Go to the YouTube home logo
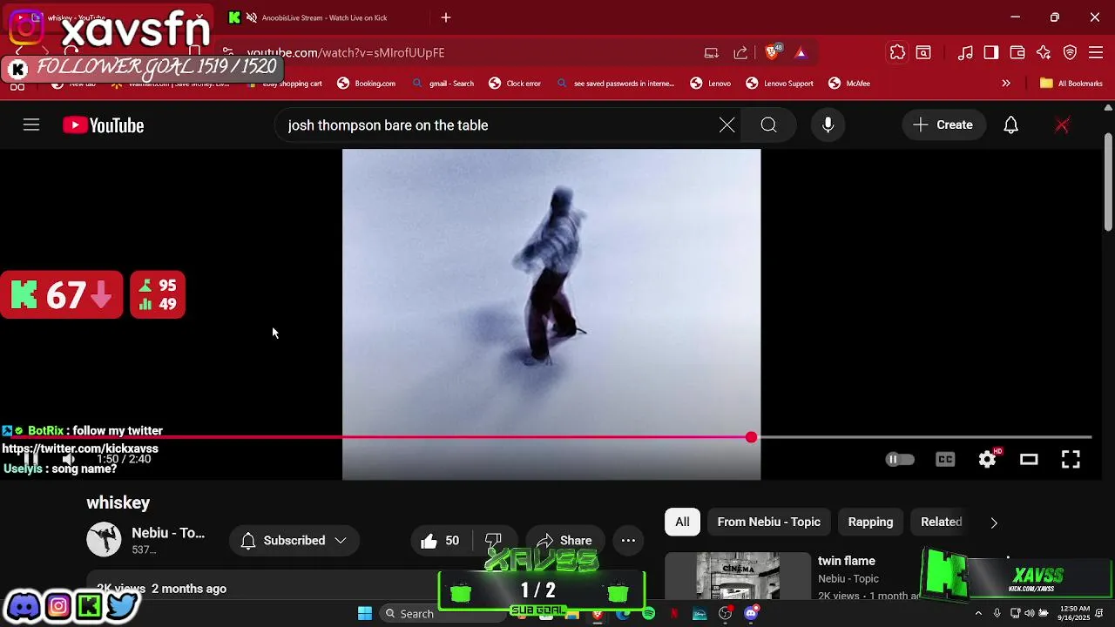The image size is (1115, 627). 103,125
